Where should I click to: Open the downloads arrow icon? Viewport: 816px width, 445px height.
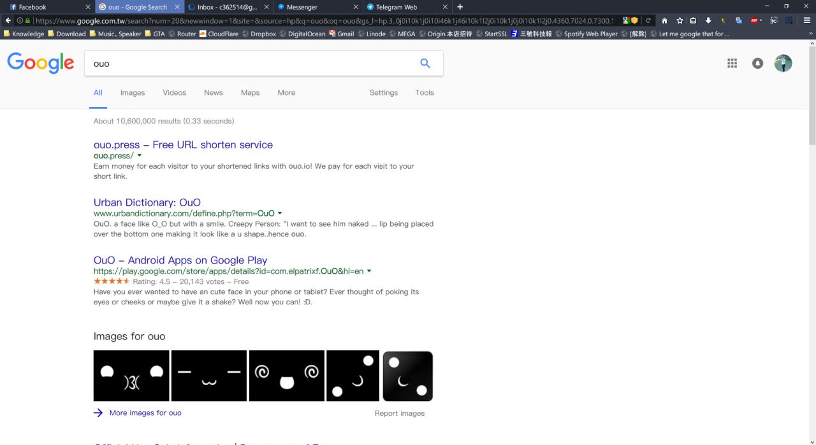[708, 20]
